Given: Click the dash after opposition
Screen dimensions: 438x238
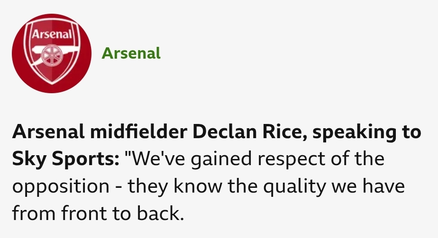Looking at the screenshot, I should click(119, 188).
